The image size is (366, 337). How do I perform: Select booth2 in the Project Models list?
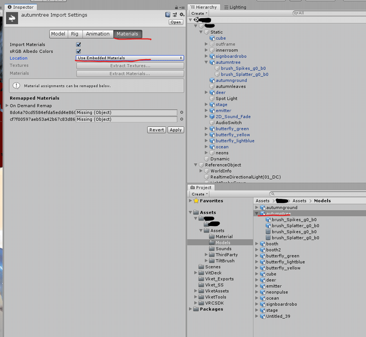274,250
